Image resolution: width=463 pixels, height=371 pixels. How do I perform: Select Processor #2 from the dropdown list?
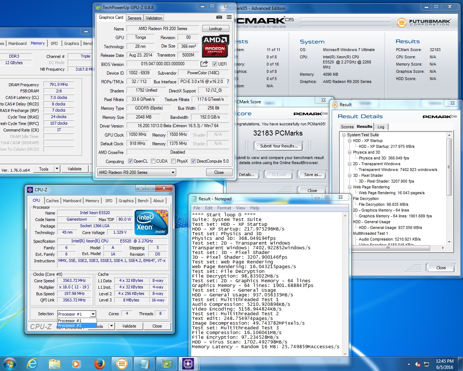point(77,325)
